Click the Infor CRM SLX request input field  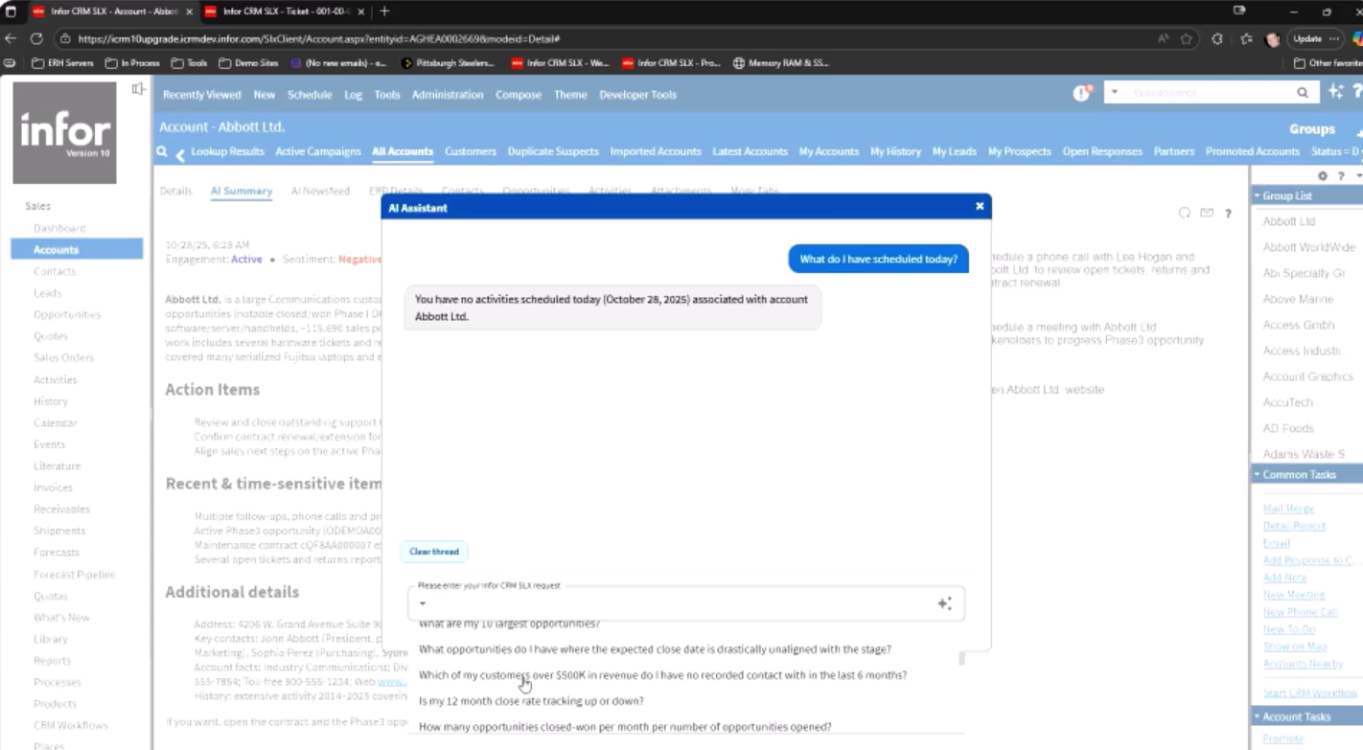(685, 603)
